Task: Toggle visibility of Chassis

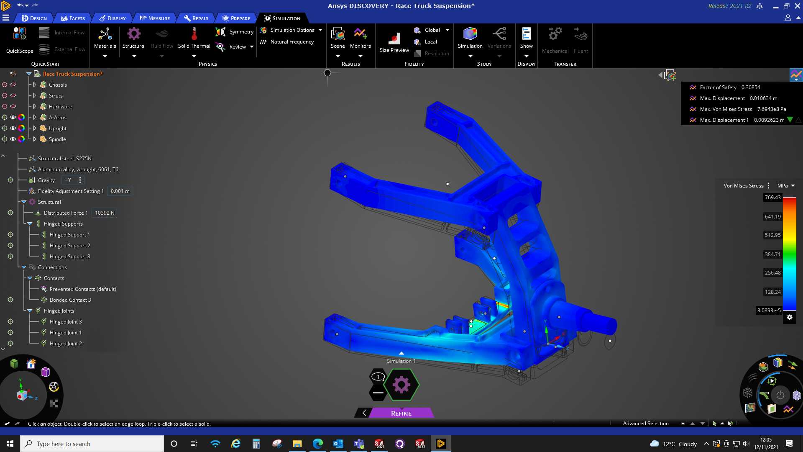Action: pyautogui.click(x=13, y=85)
